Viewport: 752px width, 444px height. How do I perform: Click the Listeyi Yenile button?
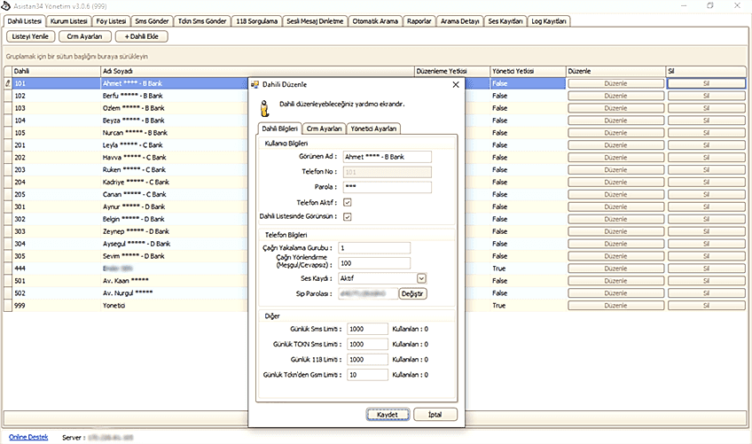tap(29, 37)
